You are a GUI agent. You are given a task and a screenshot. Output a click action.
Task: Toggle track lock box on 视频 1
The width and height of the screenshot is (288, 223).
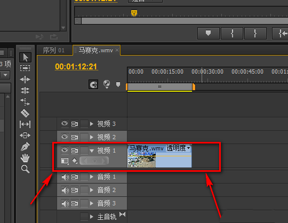tap(84, 150)
